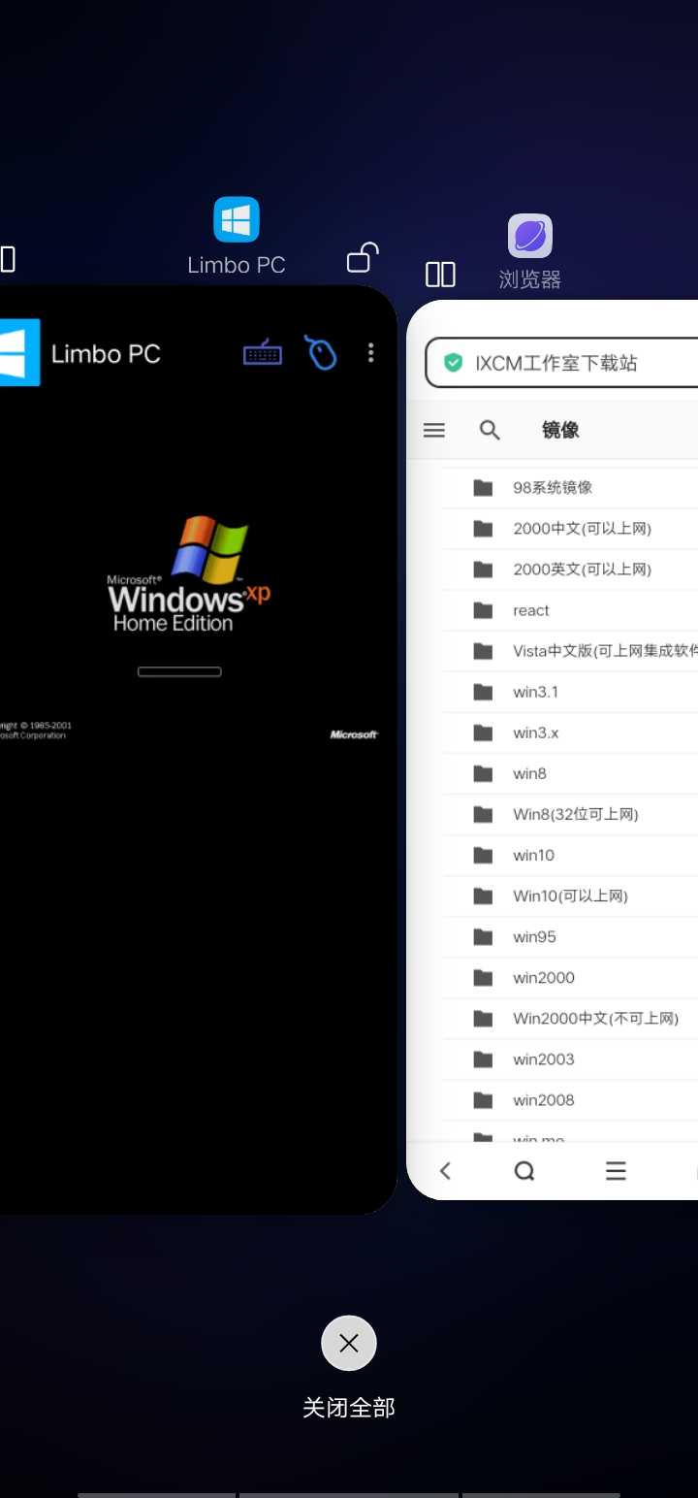Open Limbo PC three-dot overflow menu
698x1498 pixels.
[370, 353]
